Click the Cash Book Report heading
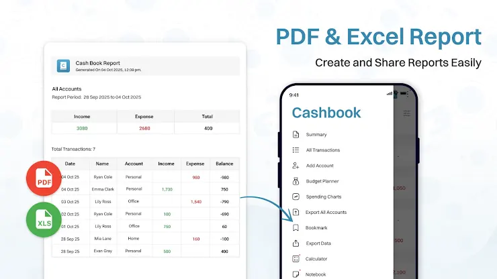 click(97, 63)
